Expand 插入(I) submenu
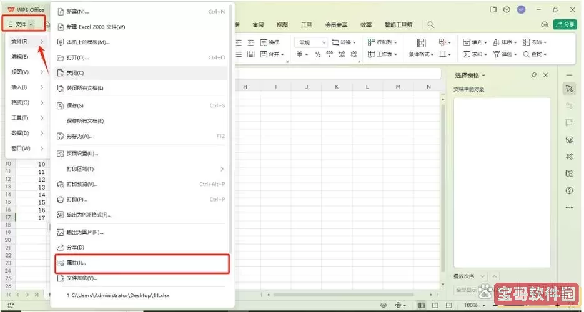This screenshot has height=312, width=584. [27, 87]
